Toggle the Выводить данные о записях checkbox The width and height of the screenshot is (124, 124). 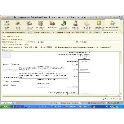pos(21,47)
